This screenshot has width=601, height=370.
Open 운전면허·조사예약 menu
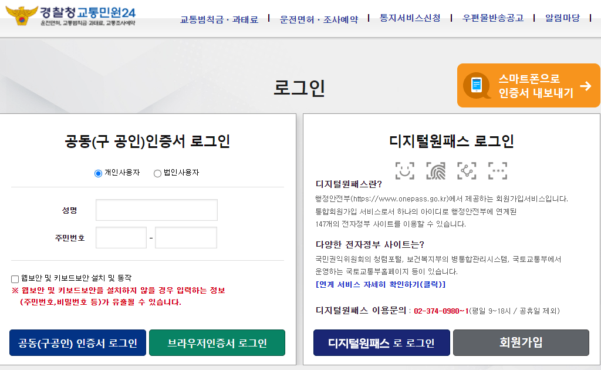[x=319, y=19]
